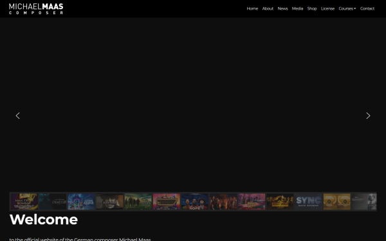Visit the Shop page
Image resolution: width=386 pixels, height=241 pixels.
coord(312,8)
